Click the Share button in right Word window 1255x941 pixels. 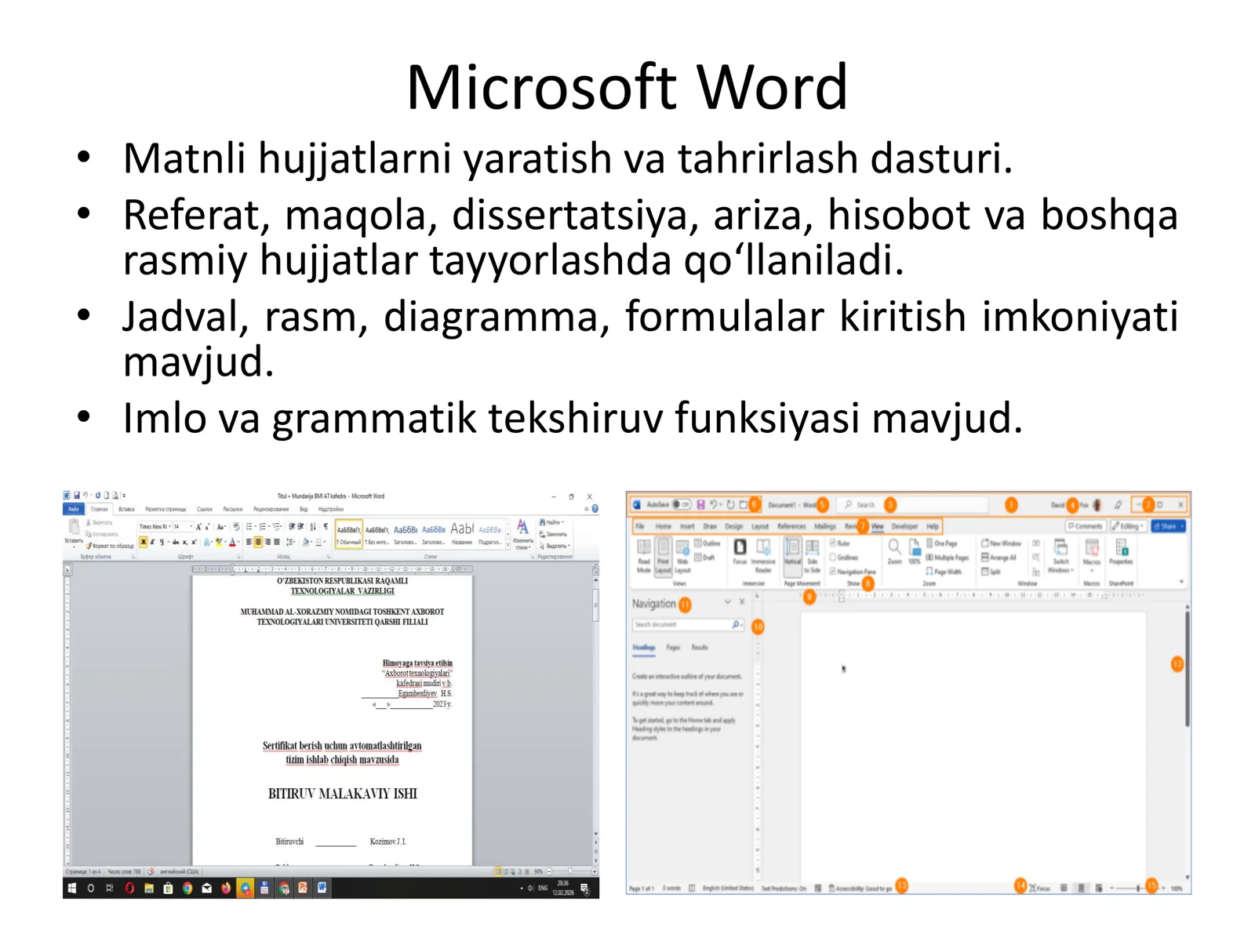click(1168, 526)
